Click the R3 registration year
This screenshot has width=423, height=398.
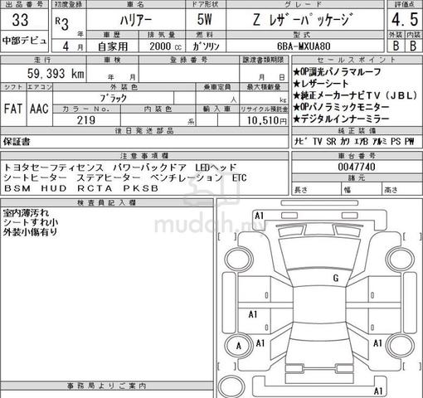(61, 24)
